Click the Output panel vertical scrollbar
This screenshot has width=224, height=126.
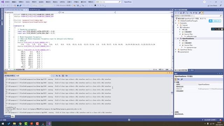172,95
